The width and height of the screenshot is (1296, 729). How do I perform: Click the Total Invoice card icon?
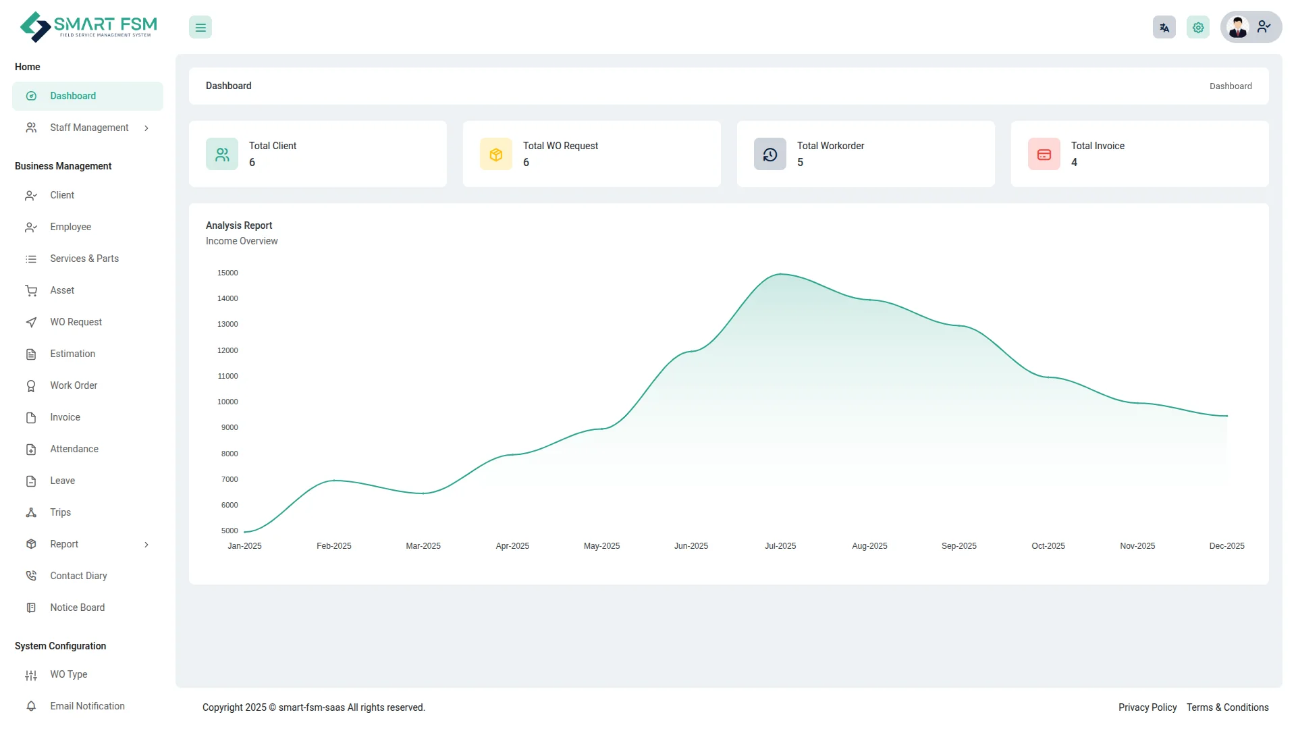pyautogui.click(x=1044, y=155)
